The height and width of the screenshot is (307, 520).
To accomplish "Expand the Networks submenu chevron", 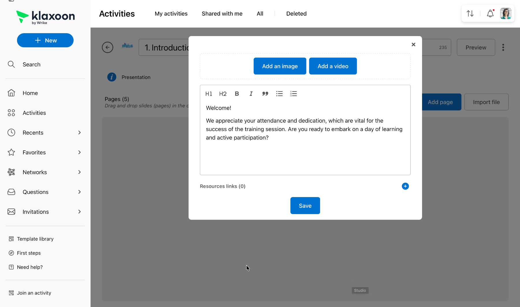I will [x=79, y=172].
